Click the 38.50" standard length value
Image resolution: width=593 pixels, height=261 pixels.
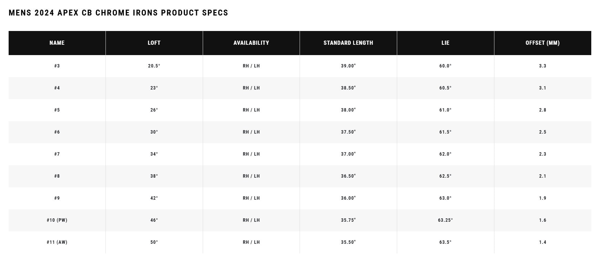click(348, 88)
